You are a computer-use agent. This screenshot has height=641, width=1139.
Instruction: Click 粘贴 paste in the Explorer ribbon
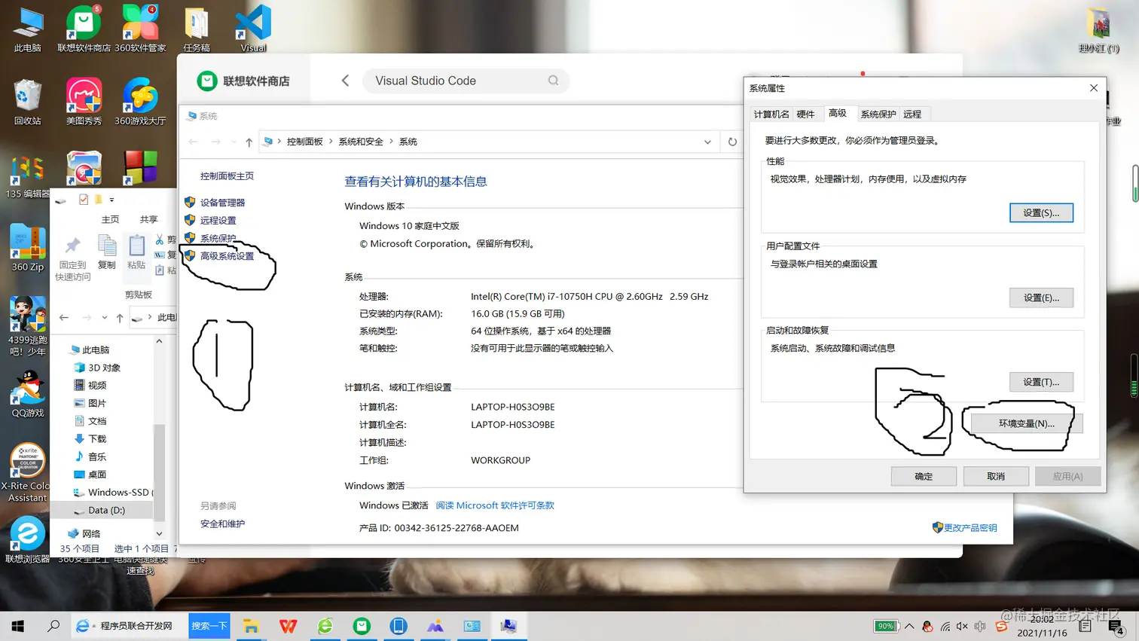point(136,252)
